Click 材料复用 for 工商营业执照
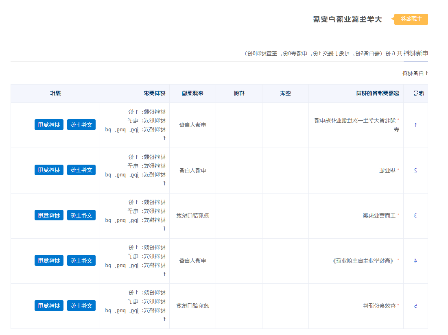 [49, 215]
